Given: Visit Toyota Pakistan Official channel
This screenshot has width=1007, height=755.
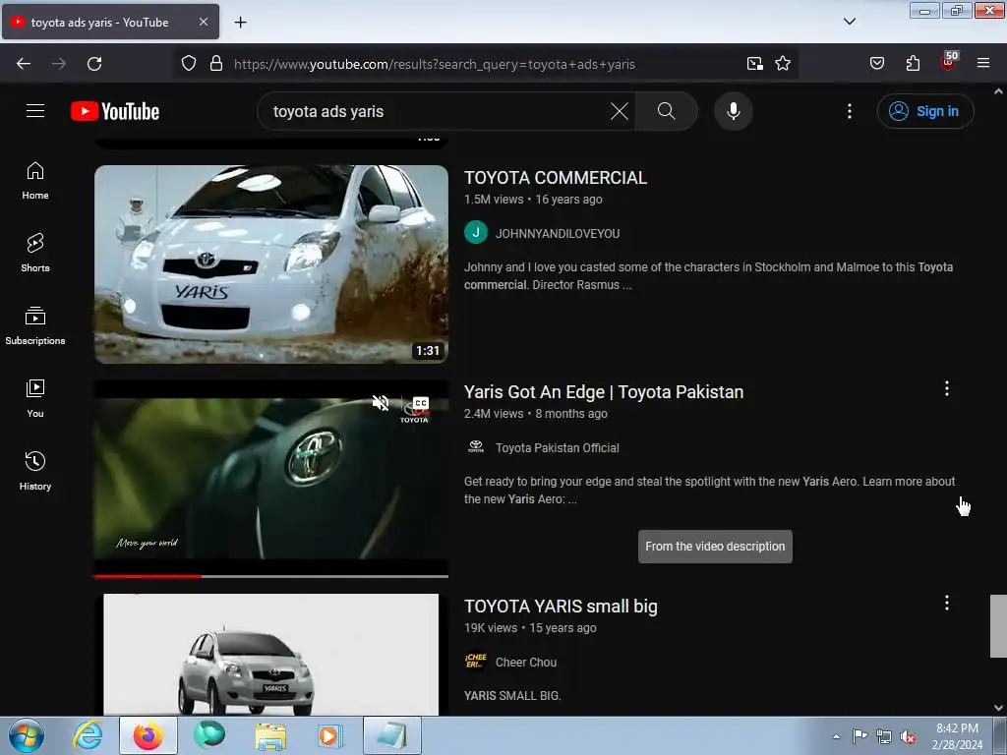Looking at the screenshot, I should 558,448.
